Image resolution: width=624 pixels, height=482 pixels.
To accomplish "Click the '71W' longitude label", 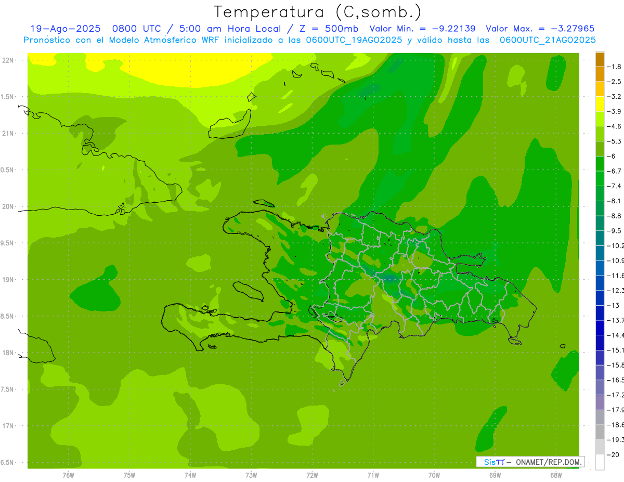I will [x=373, y=475].
